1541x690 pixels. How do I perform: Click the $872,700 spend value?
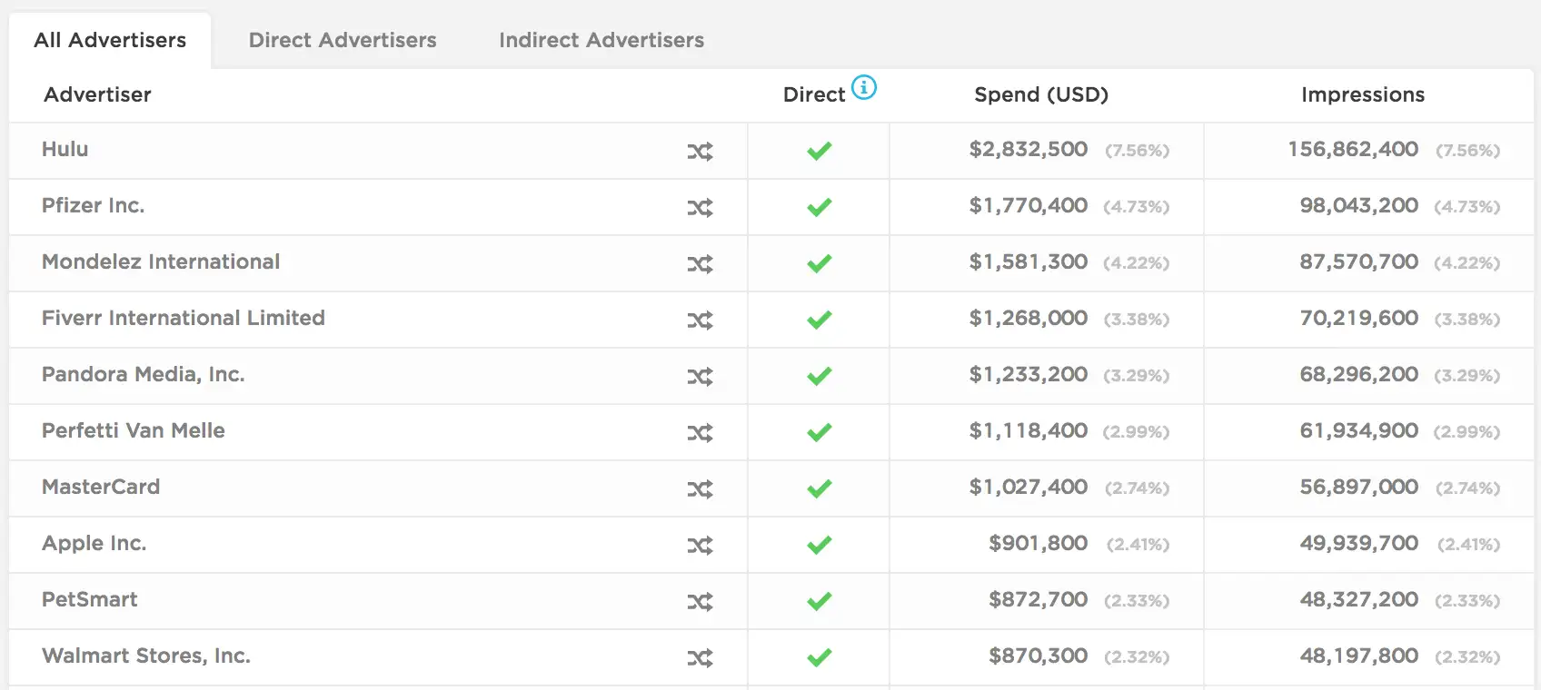coord(1039,599)
